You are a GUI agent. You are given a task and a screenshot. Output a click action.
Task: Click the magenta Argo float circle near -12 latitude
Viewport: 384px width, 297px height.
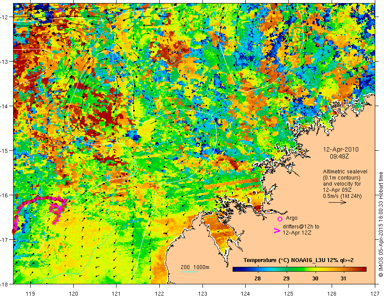click(59, 10)
